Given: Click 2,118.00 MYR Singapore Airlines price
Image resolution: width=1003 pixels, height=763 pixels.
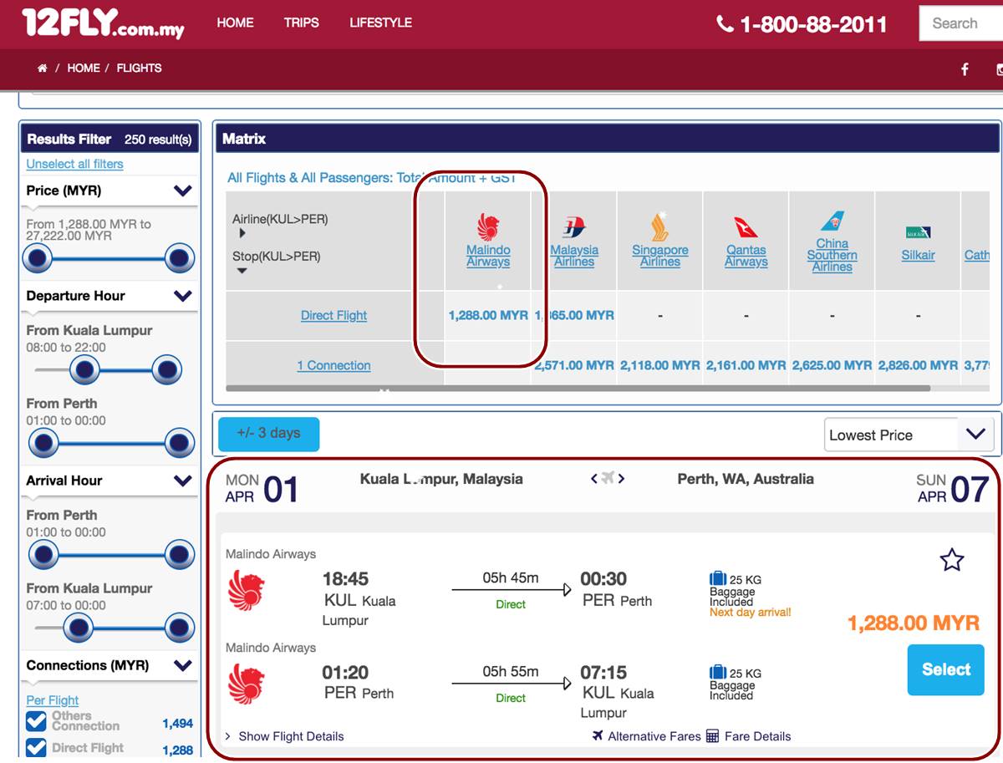Looking at the screenshot, I should pyautogui.click(x=659, y=365).
